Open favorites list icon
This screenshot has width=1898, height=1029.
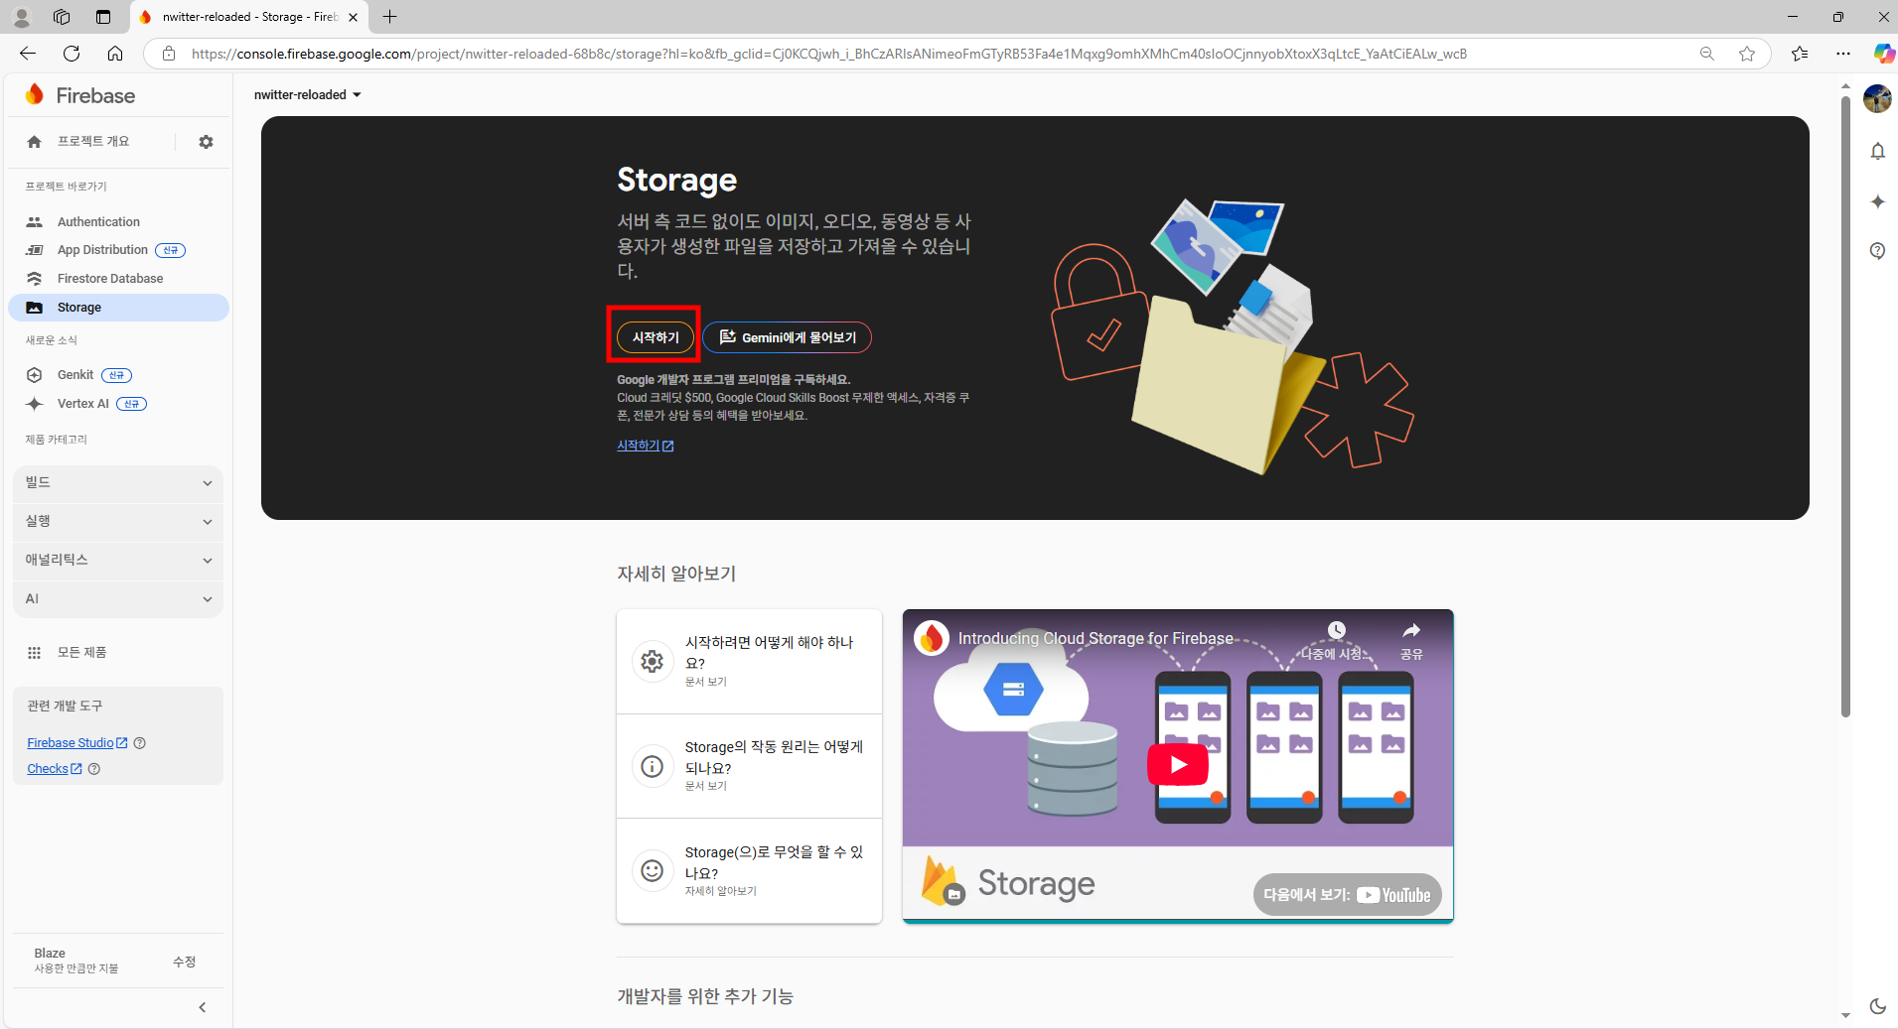1800,54
